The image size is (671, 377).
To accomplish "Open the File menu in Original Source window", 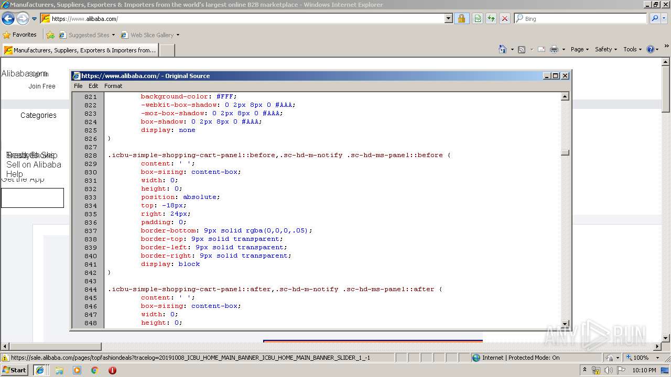I will (x=78, y=86).
